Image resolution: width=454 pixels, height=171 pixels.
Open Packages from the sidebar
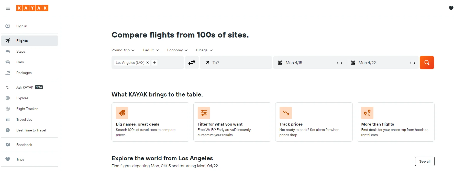(29, 73)
